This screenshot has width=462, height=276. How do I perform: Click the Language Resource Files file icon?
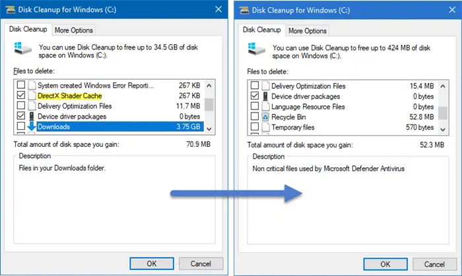pos(265,107)
